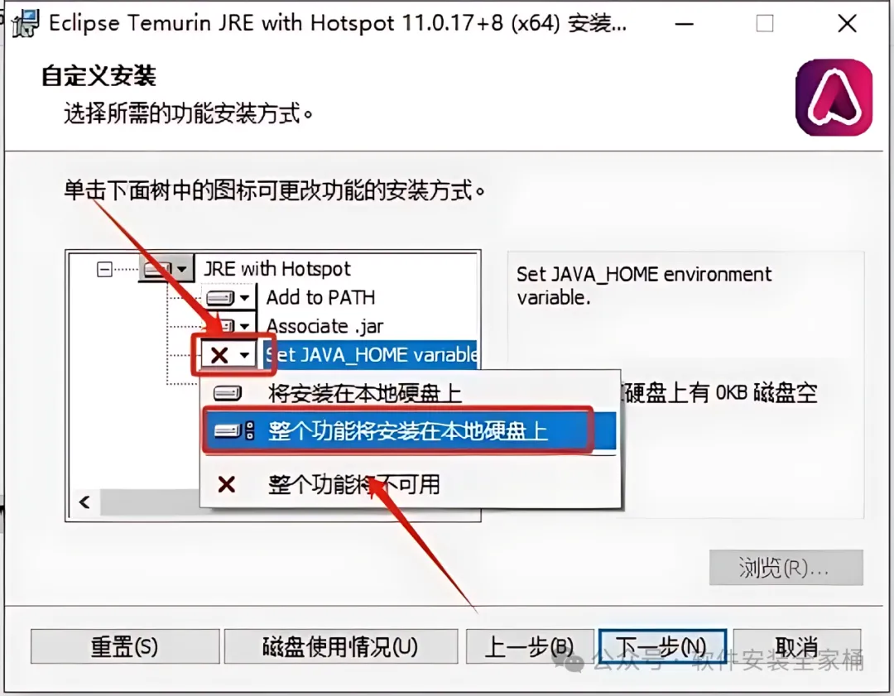Click the 磁盘使用情况(U) button
Image resolution: width=894 pixels, height=696 pixels.
pos(341,646)
